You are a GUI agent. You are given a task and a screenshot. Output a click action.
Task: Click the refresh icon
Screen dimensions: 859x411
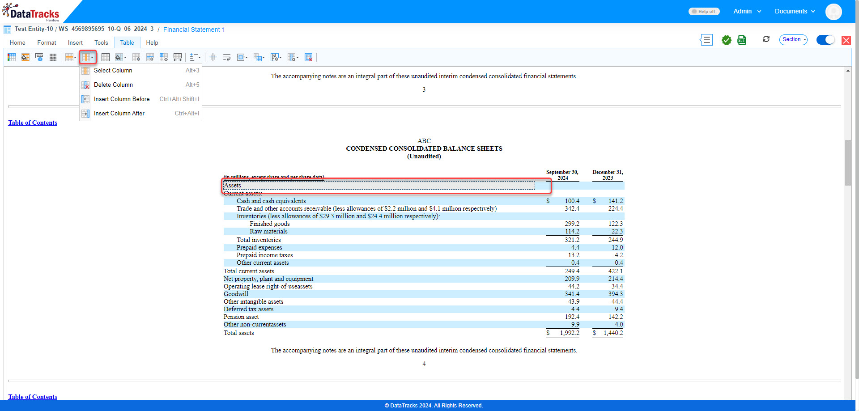[x=766, y=39]
